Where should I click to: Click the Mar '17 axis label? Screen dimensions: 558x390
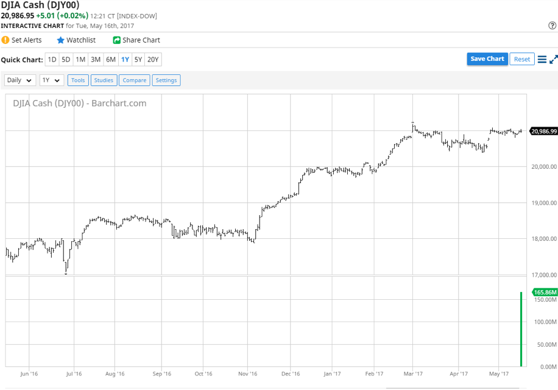(x=413, y=374)
